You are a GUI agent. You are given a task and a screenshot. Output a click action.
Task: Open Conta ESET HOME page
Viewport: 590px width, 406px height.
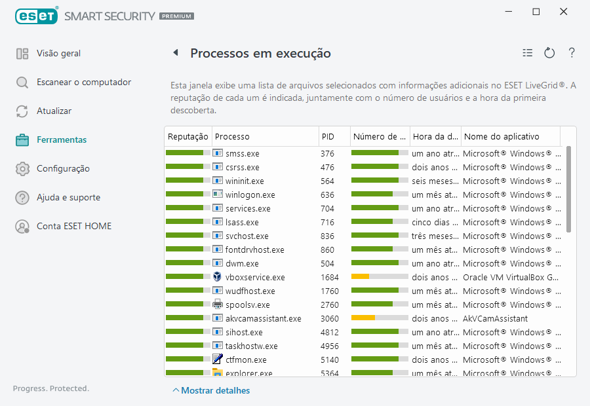(x=73, y=227)
